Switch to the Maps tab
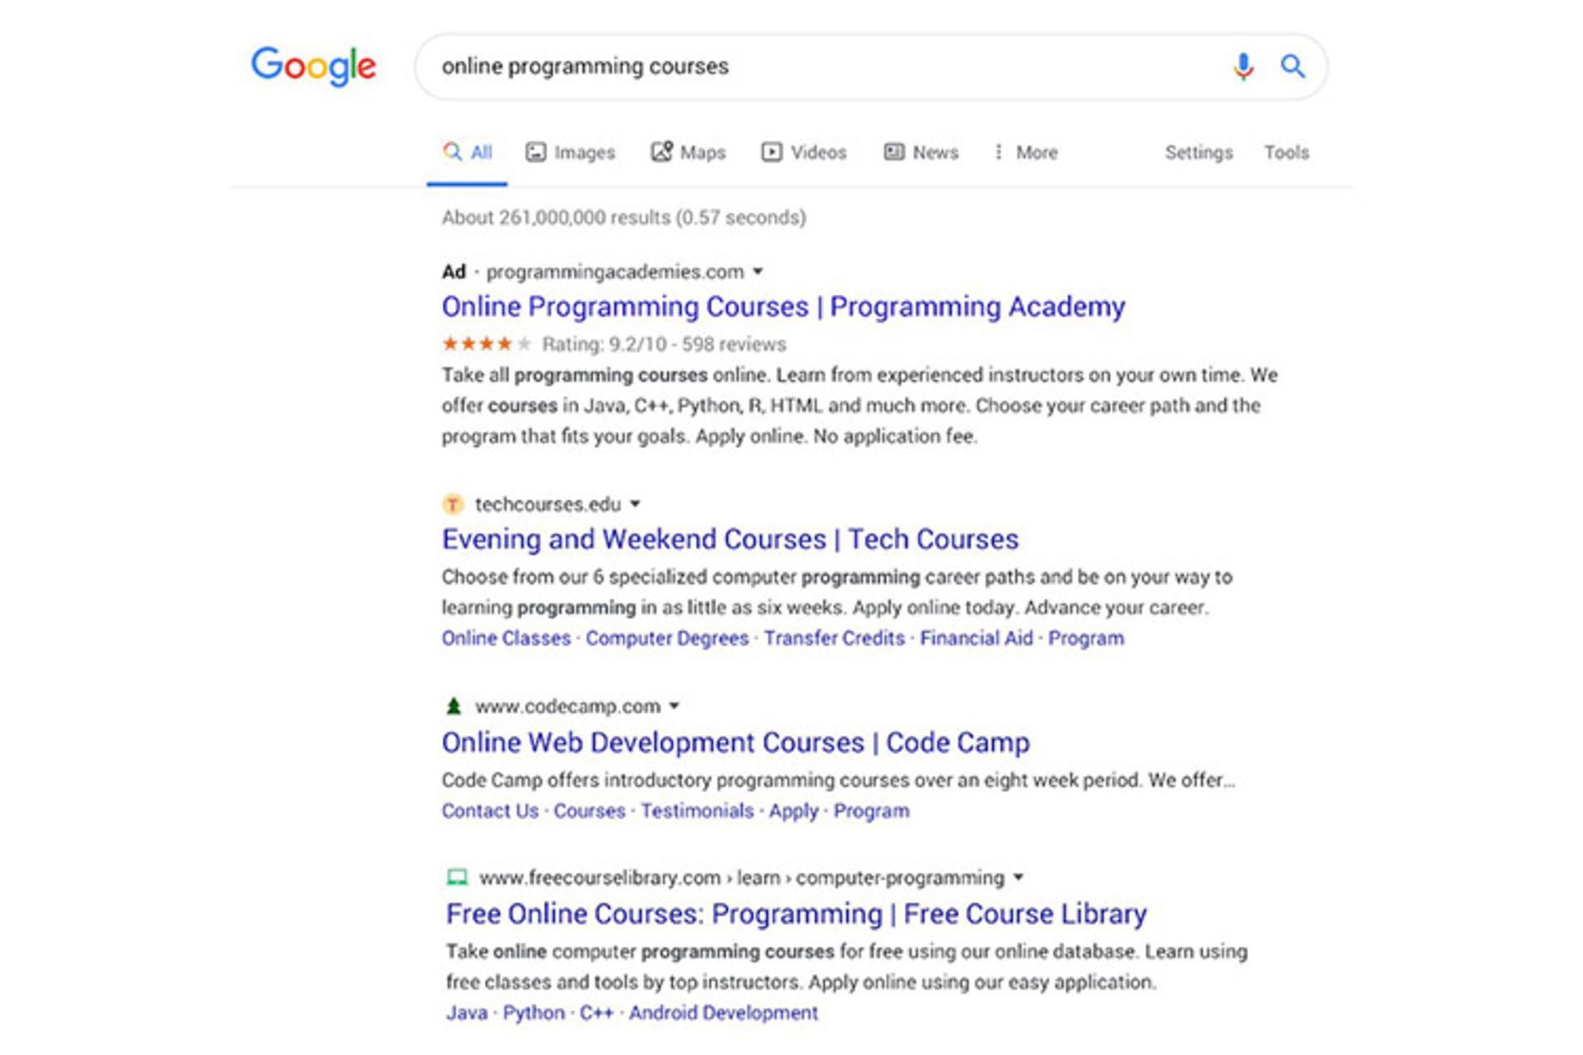 pyautogui.click(x=688, y=152)
